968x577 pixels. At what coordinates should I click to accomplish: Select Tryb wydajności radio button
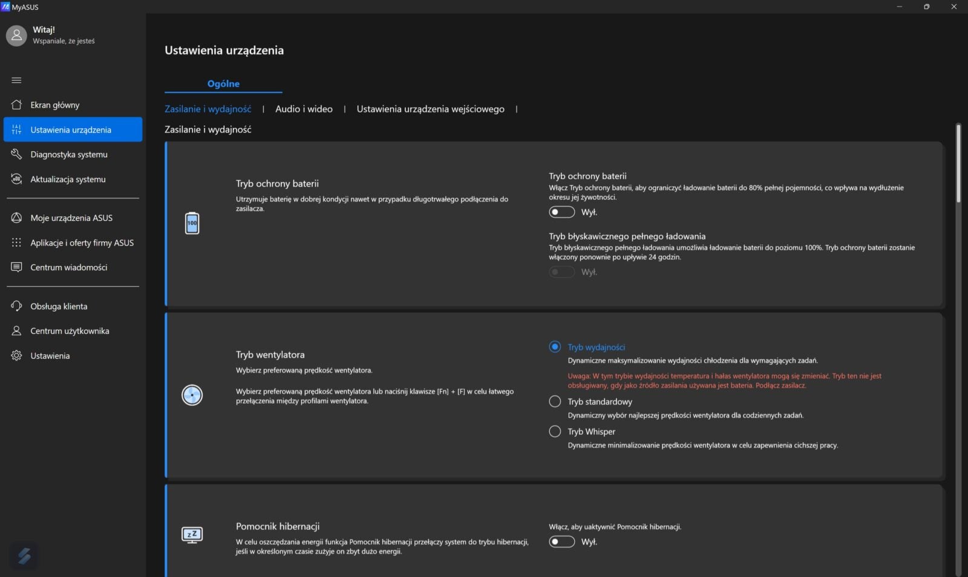click(x=555, y=347)
